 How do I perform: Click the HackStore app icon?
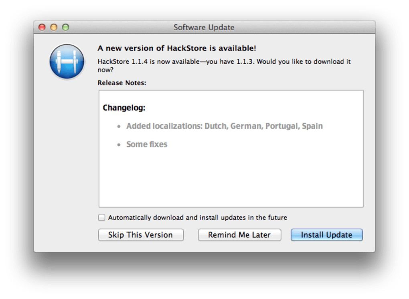[x=67, y=62]
